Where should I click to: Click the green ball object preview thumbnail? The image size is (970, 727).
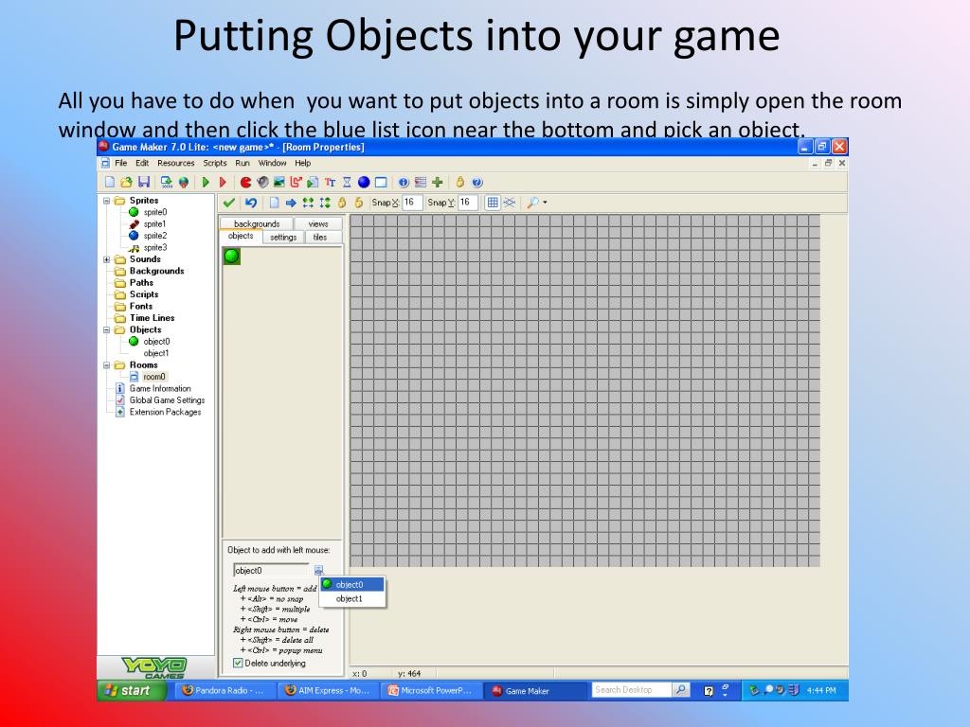click(x=232, y=256)
